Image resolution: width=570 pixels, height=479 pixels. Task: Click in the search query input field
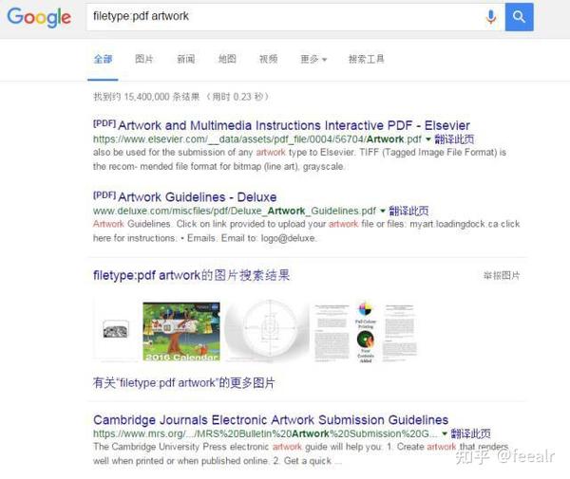pyautogui.click(x=283, y=17)
